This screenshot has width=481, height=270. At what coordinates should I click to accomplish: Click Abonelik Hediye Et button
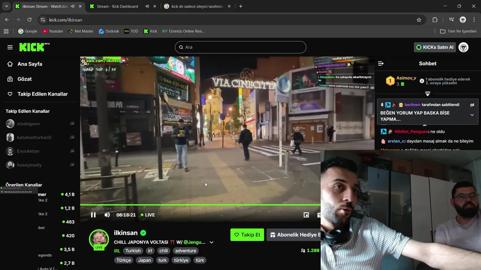(x=293, y=235)
